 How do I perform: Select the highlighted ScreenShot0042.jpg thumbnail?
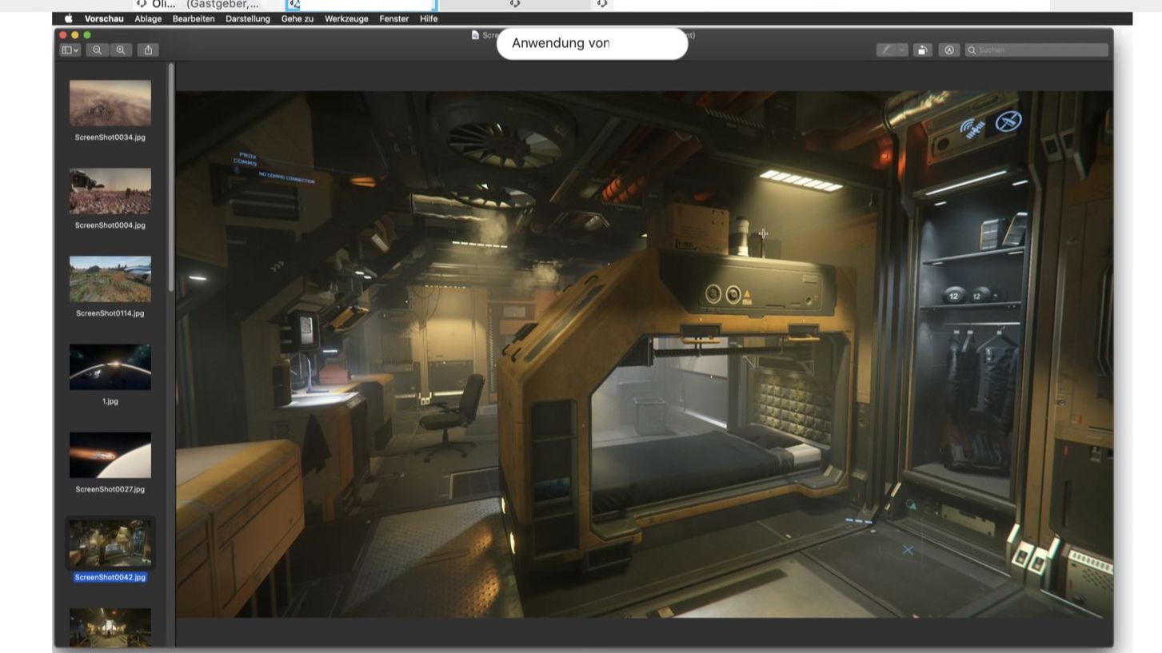coord(110,544)
